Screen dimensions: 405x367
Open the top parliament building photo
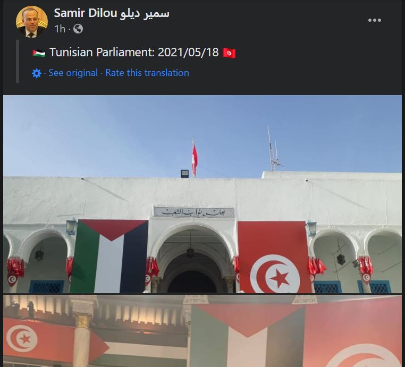coord(203,194)
